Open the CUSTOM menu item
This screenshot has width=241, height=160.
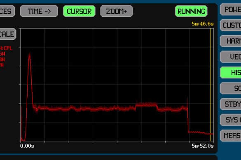(x=231, y=25)
